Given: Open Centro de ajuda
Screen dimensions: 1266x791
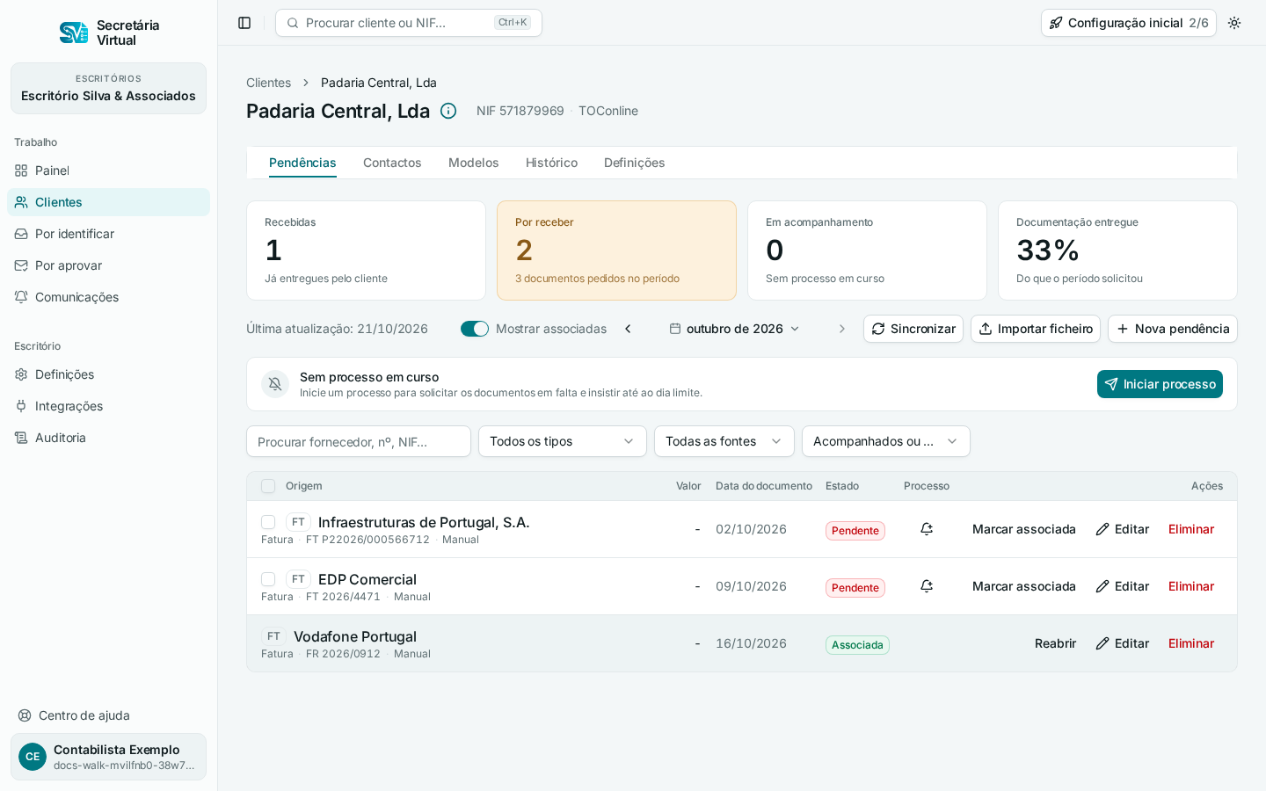Looking at the screenshot, I should 109,715.
